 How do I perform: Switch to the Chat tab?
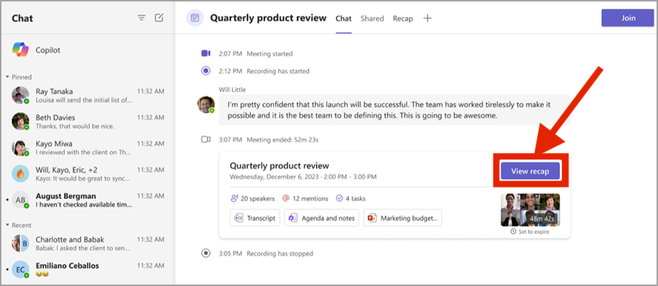[343, 18]
